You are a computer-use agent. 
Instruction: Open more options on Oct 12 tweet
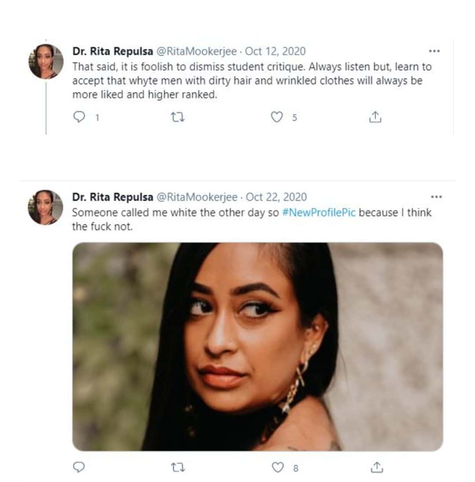[x=434, y=51]
